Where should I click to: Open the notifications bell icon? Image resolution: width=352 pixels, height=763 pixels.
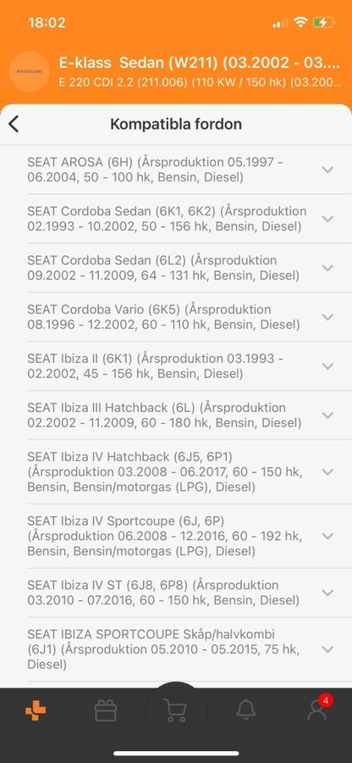tap(245, 710)
